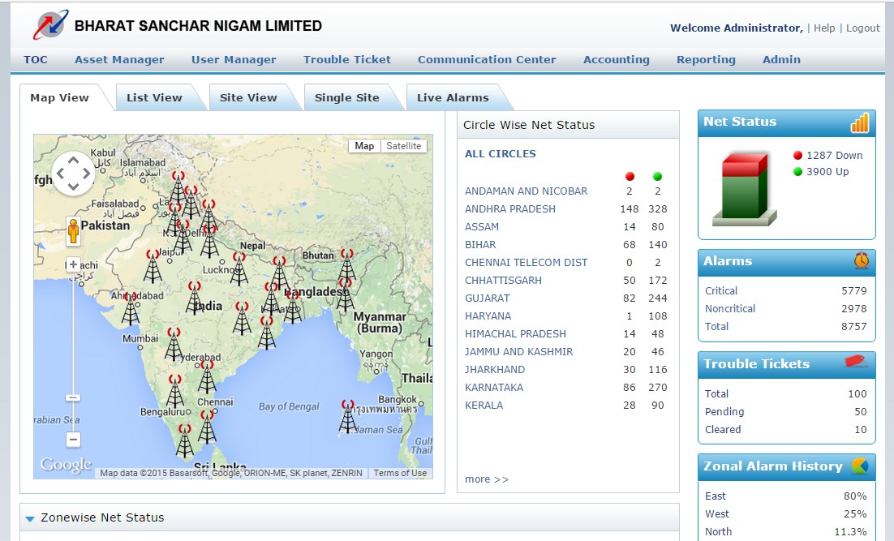This screenshot has width=894, height=541.
Task: Switch to the Live Alarms tab
Action: pos(452,97)
